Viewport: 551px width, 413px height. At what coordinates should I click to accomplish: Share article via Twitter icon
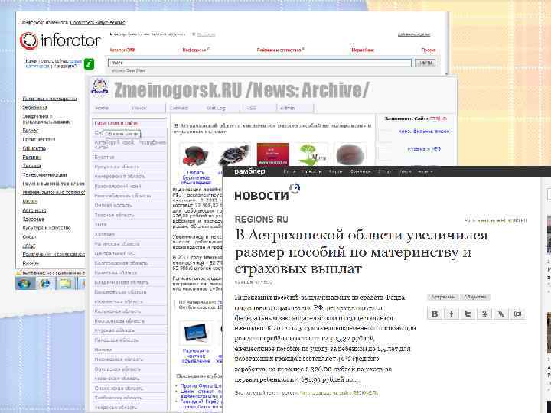468,314
